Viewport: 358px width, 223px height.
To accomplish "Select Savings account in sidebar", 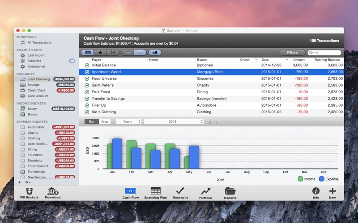I will (33, 85).
